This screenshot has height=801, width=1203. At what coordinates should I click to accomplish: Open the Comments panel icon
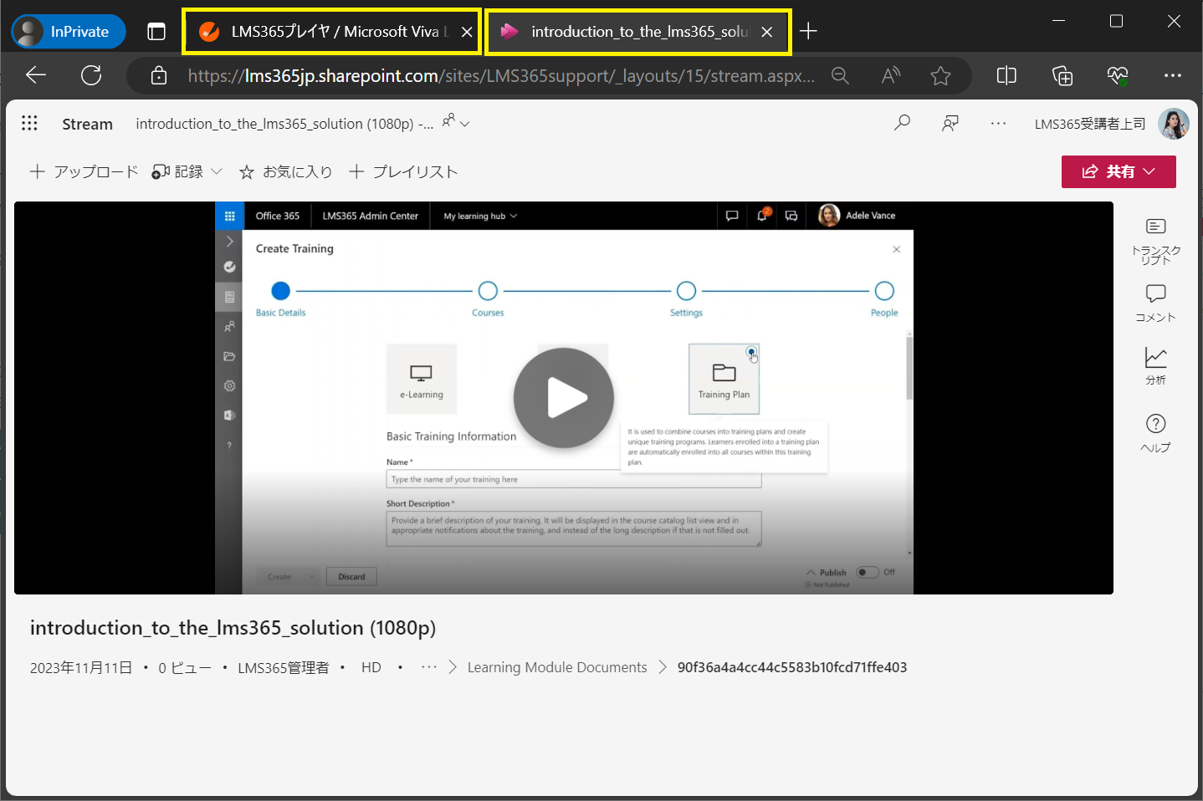(1155, 293)
